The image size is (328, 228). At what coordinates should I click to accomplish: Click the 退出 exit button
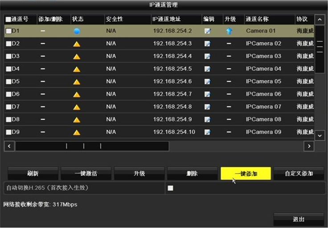tap(298, 219)
